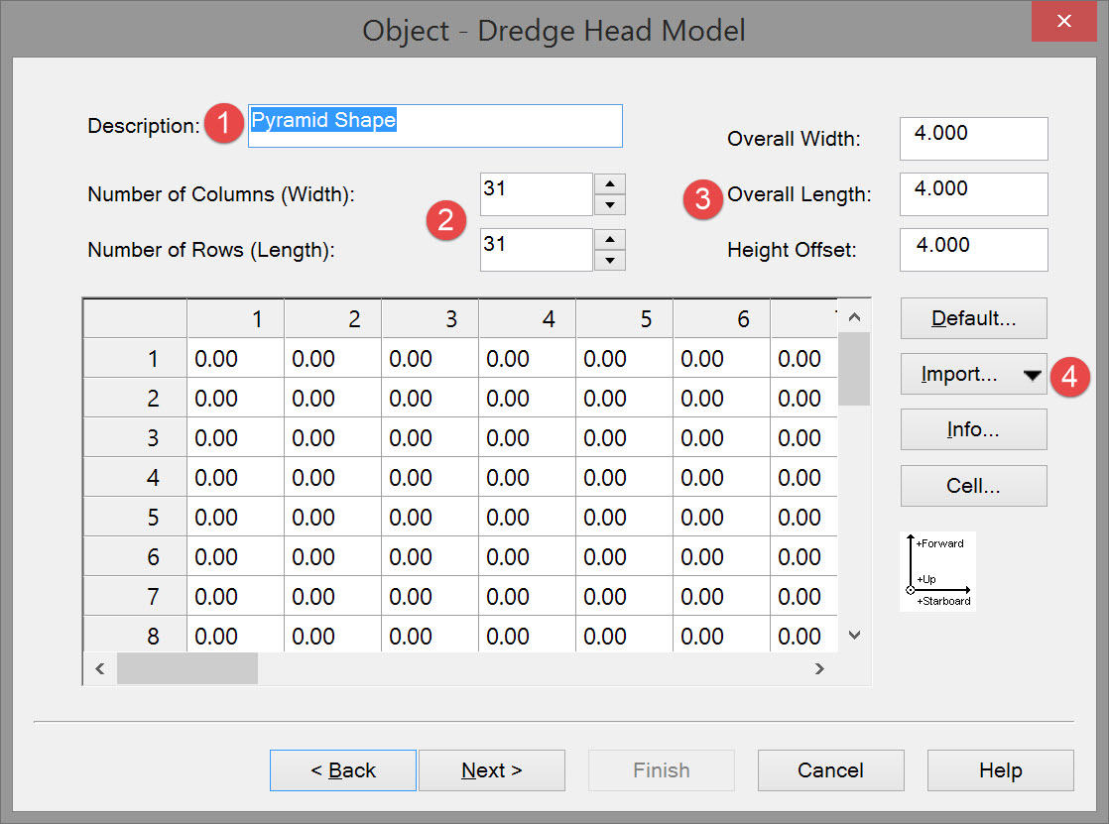Proceed with the Next > button
Screen dimensions: 1109x824
(x=491, y=770)
